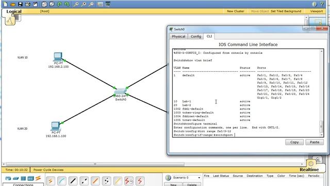Click the Redo green arrow icon
The height and width of the screenshot is (186, 330).
[x=67, y=4]
